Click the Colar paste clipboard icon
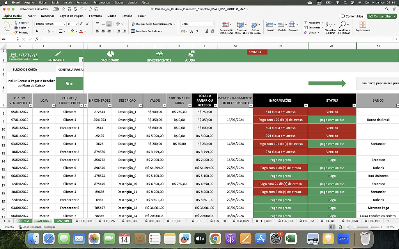 [x=7, y=25]
